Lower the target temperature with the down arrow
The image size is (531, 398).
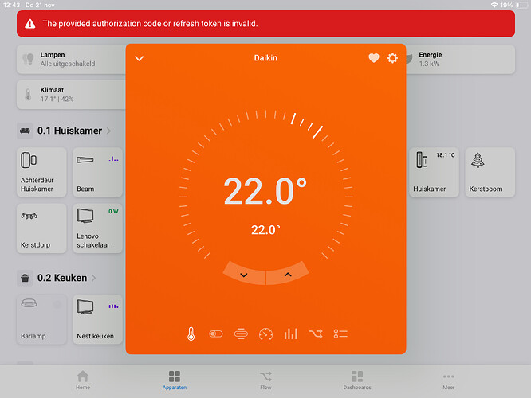pyautogui.click(x=244, y=275)
